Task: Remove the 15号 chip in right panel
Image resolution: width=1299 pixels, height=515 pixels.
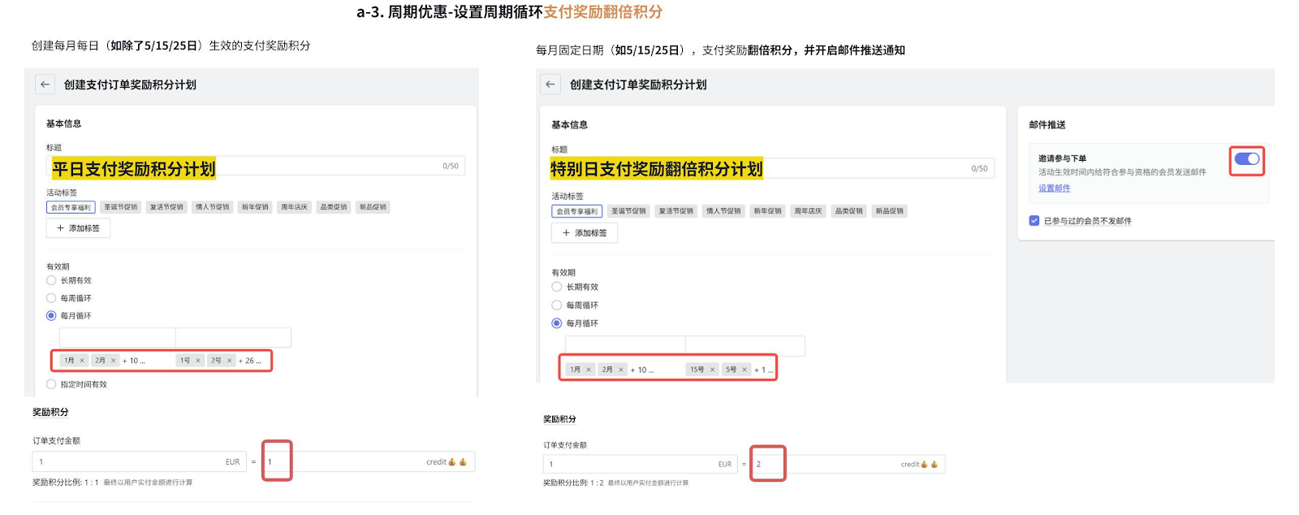Action: pos(713,370)
